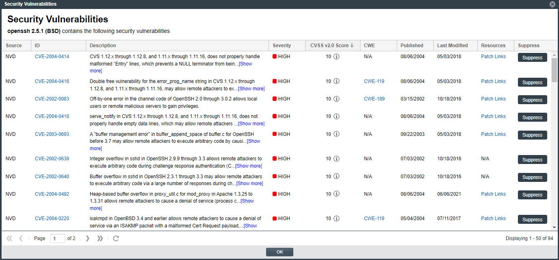Open CVSS info icon for CVE-2002-0639
The width and height of the screenshot is (559, 260).
point(336,159)
